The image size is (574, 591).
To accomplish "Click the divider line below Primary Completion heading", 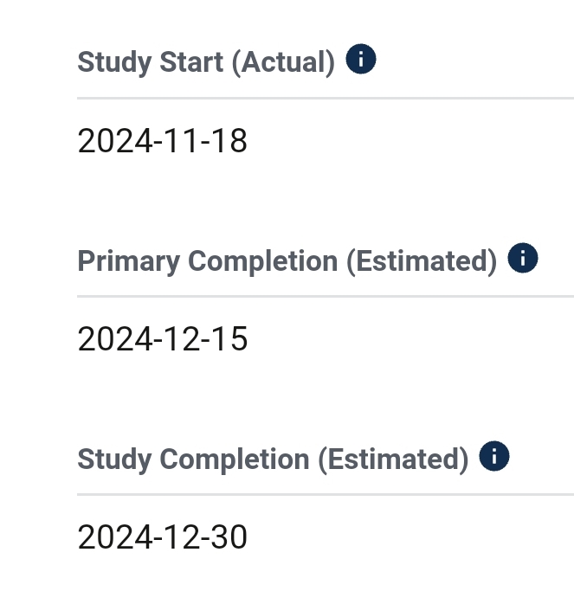I will [x=326, y=297].
